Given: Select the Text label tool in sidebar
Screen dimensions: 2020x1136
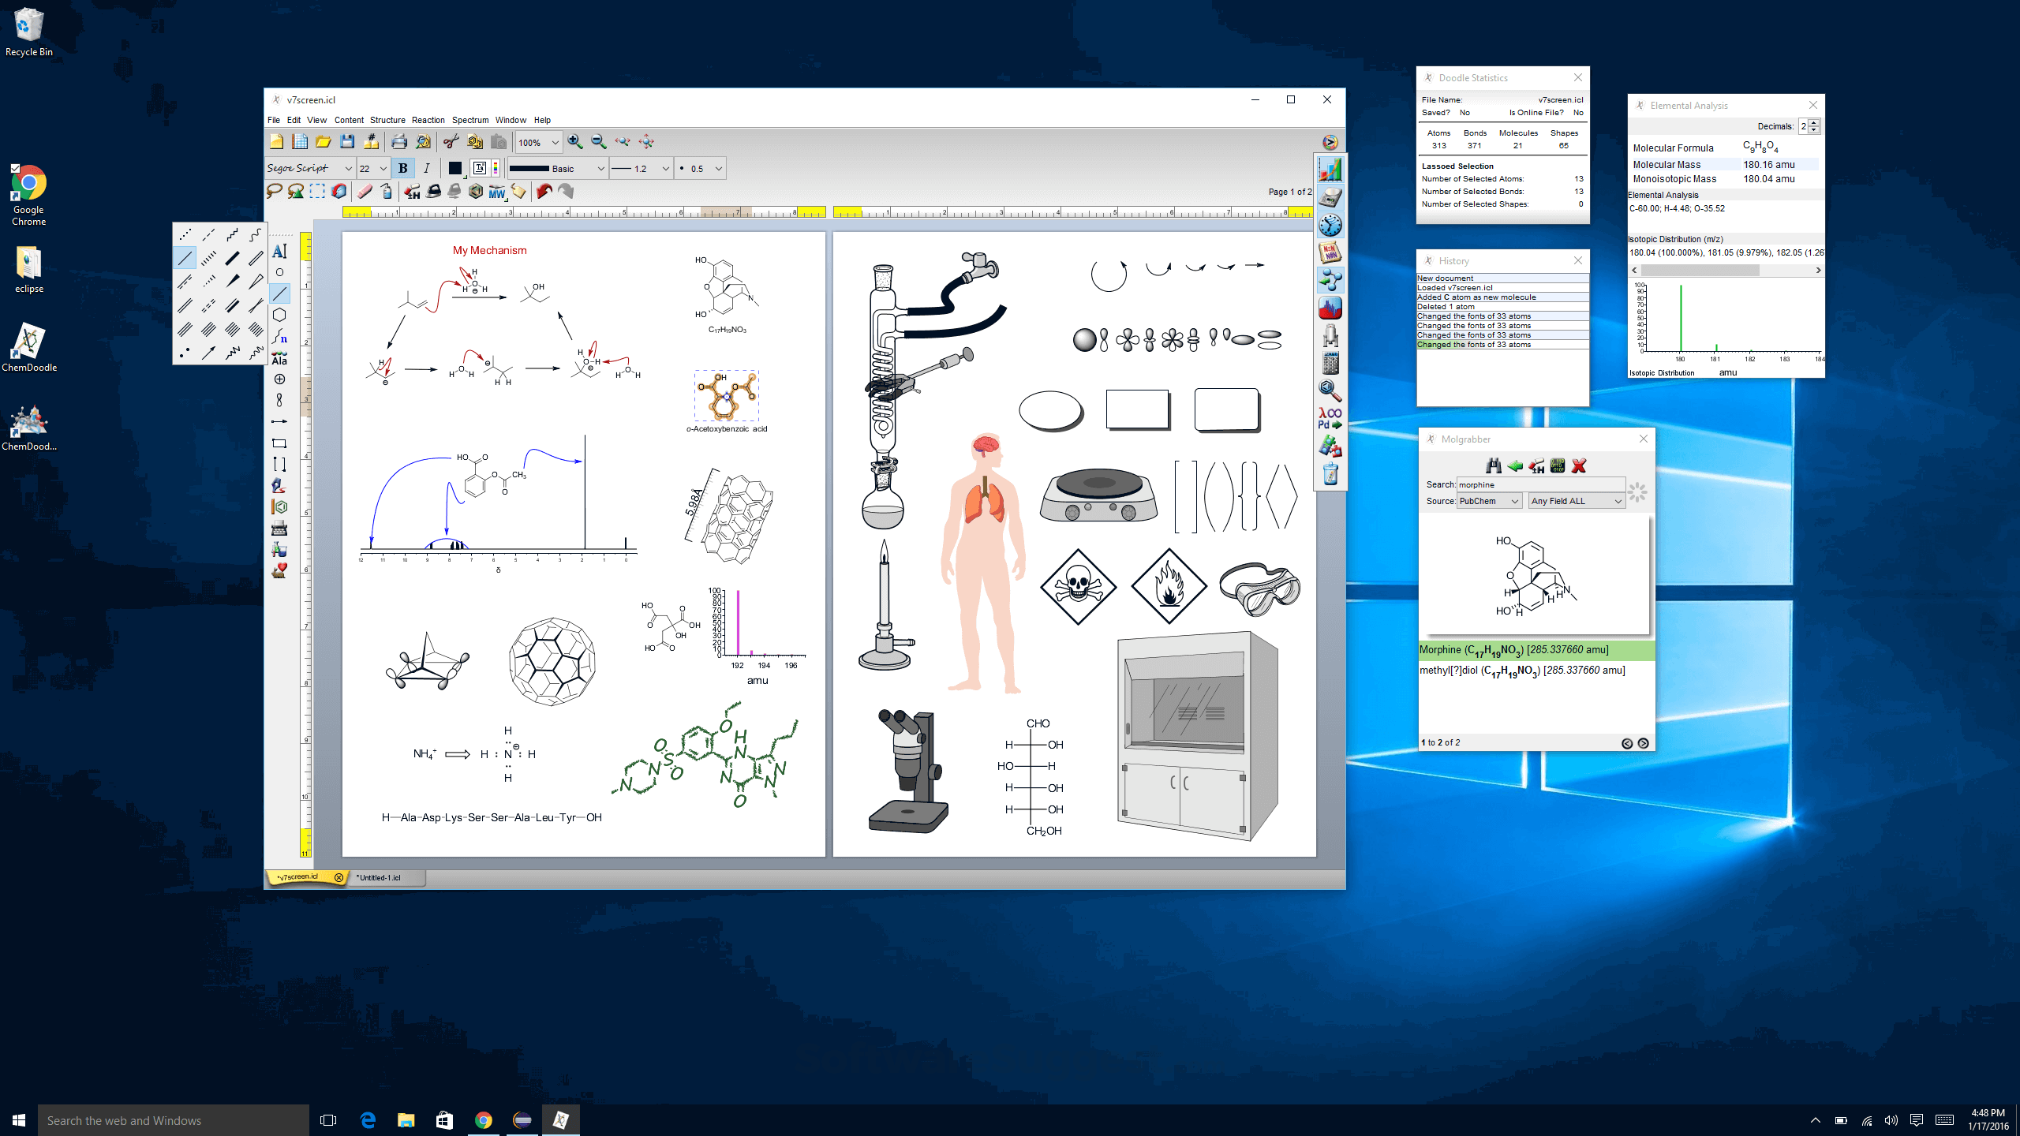Looking at the screenshot, I should [279, 251].
